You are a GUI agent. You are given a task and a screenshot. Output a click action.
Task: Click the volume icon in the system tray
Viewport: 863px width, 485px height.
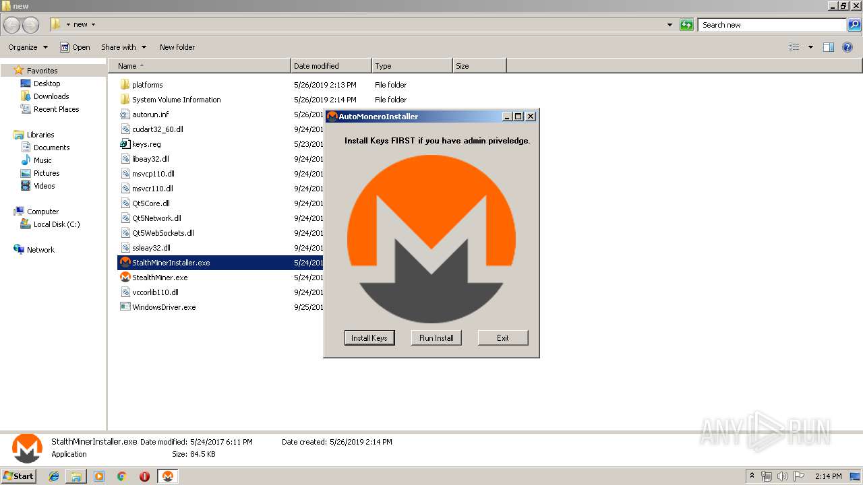783,476
